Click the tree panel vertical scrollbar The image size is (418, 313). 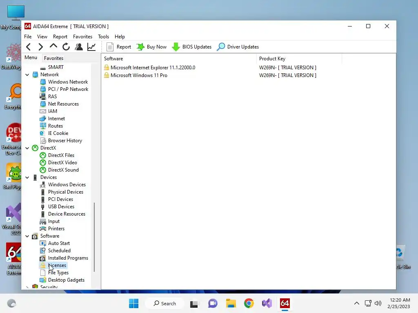pyautogui.click(x=94, y=237)
